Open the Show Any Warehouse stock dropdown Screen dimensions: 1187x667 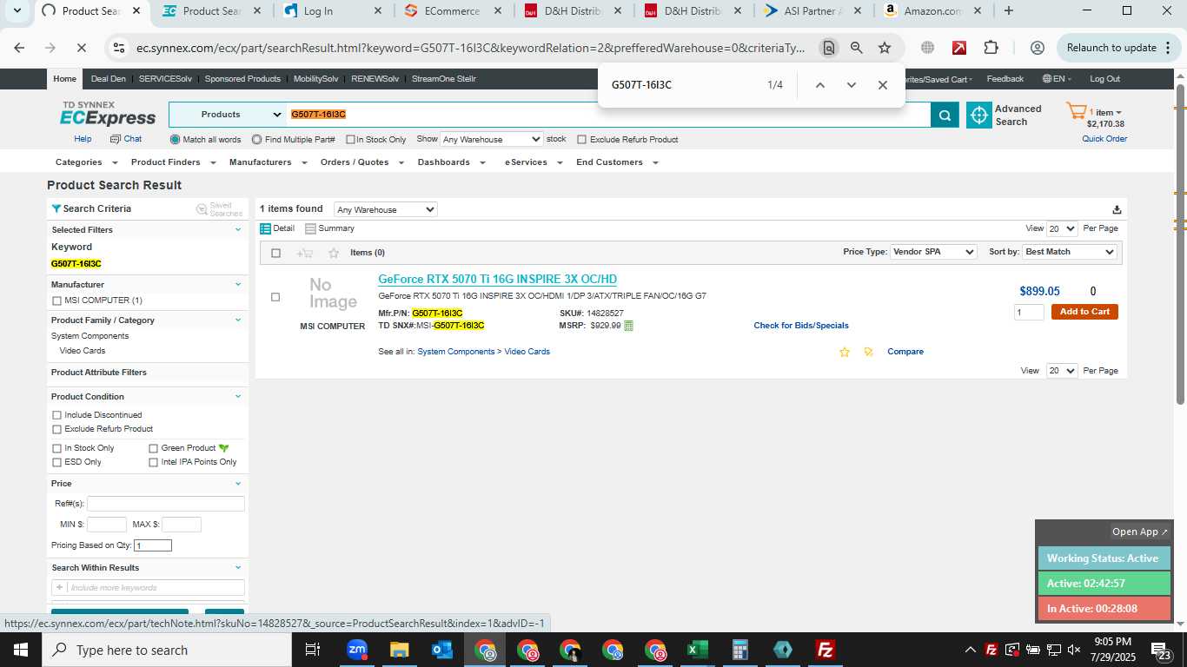click(x=492, y=139)
